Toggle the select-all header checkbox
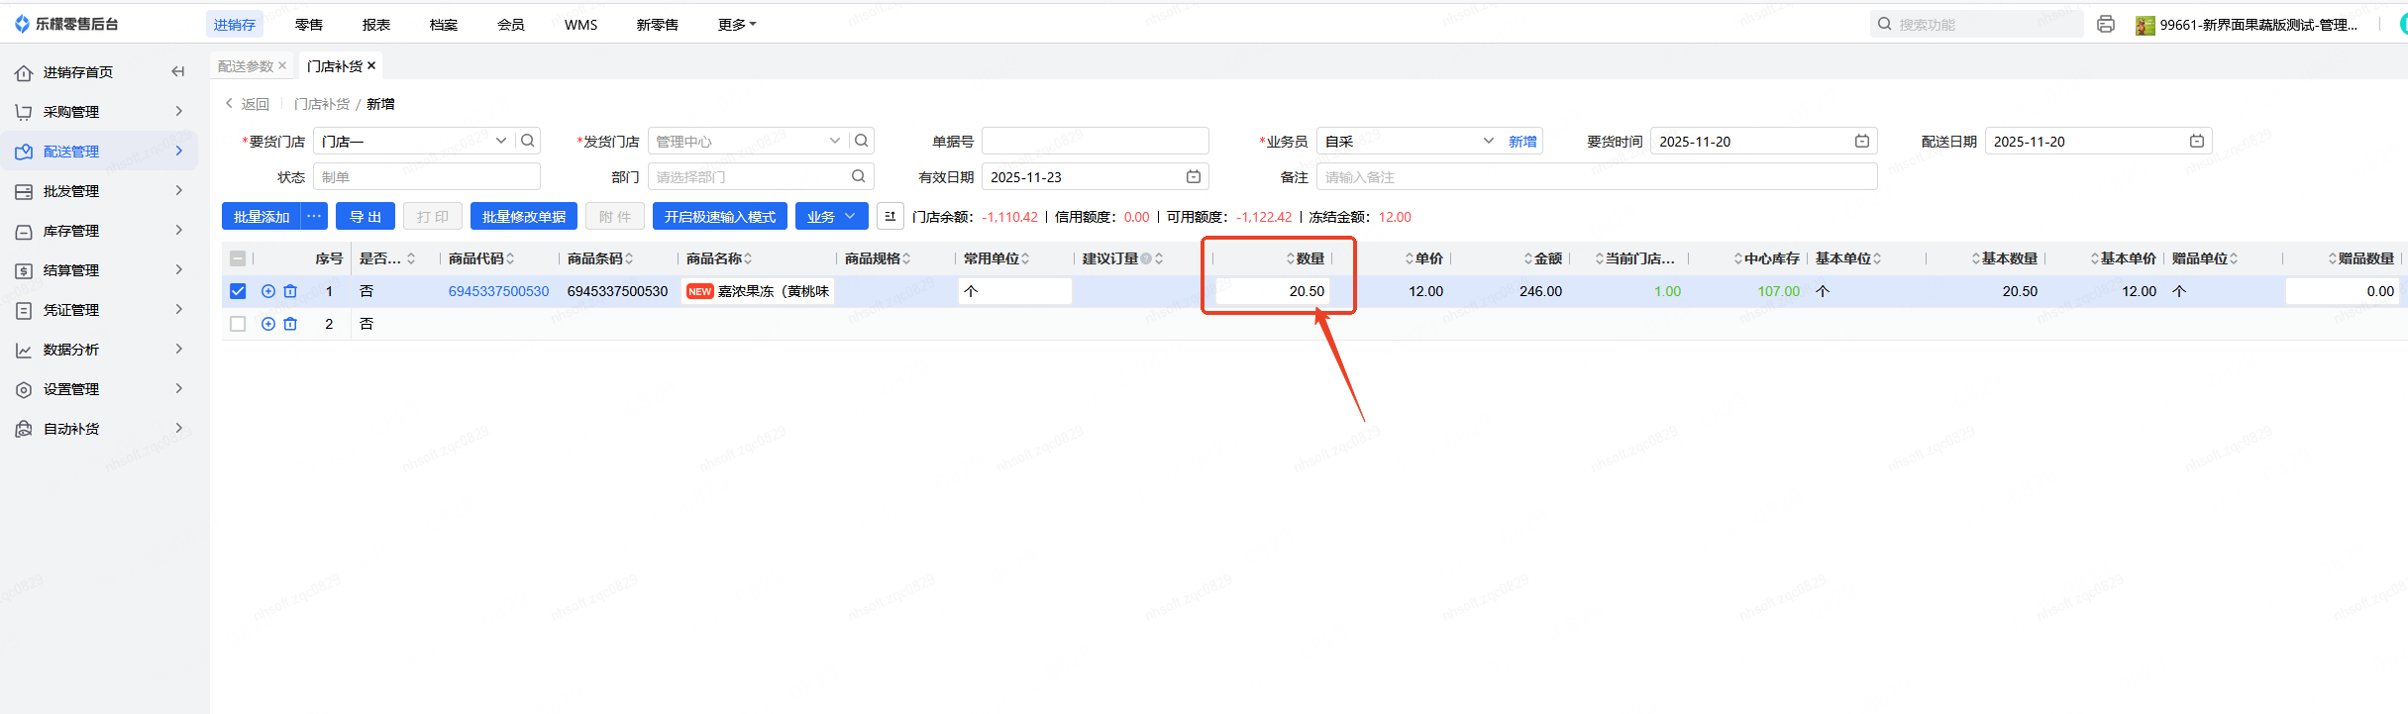 point(238,258)
